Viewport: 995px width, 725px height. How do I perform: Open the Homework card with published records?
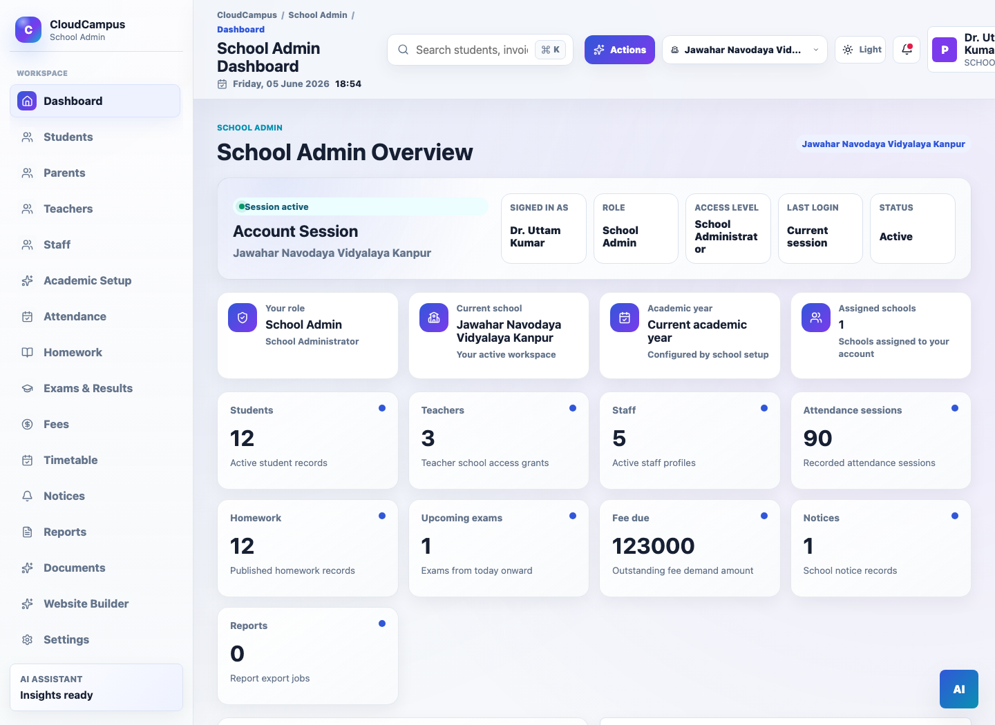coord(307,548)
